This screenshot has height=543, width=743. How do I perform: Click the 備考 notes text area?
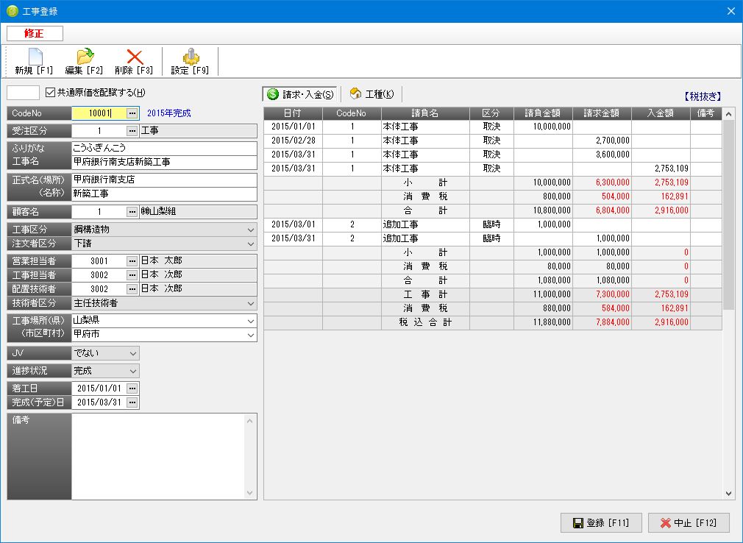tap(157, 456)
